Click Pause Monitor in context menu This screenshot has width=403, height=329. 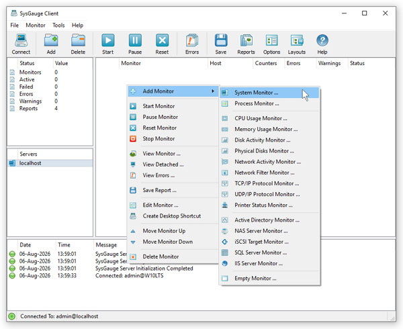coord(173,117)
